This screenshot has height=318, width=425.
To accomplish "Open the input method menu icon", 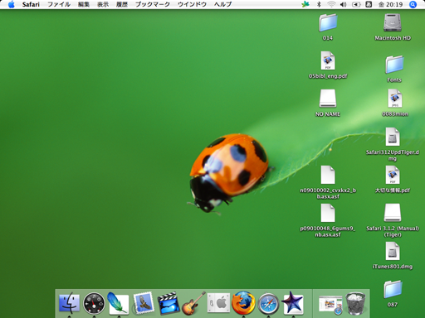I will coord(369,4).
